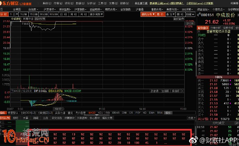Image resolution: width=239 pixels, height=146 pixels.
Task: Select the RSI indicator tab
Action: point(108,113)
